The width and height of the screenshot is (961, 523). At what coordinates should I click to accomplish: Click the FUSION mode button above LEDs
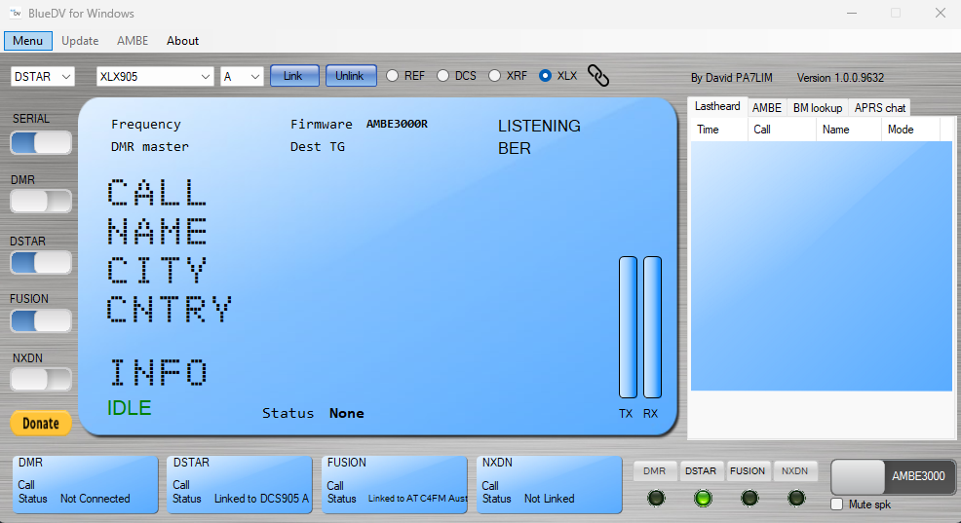pos(748,471)
